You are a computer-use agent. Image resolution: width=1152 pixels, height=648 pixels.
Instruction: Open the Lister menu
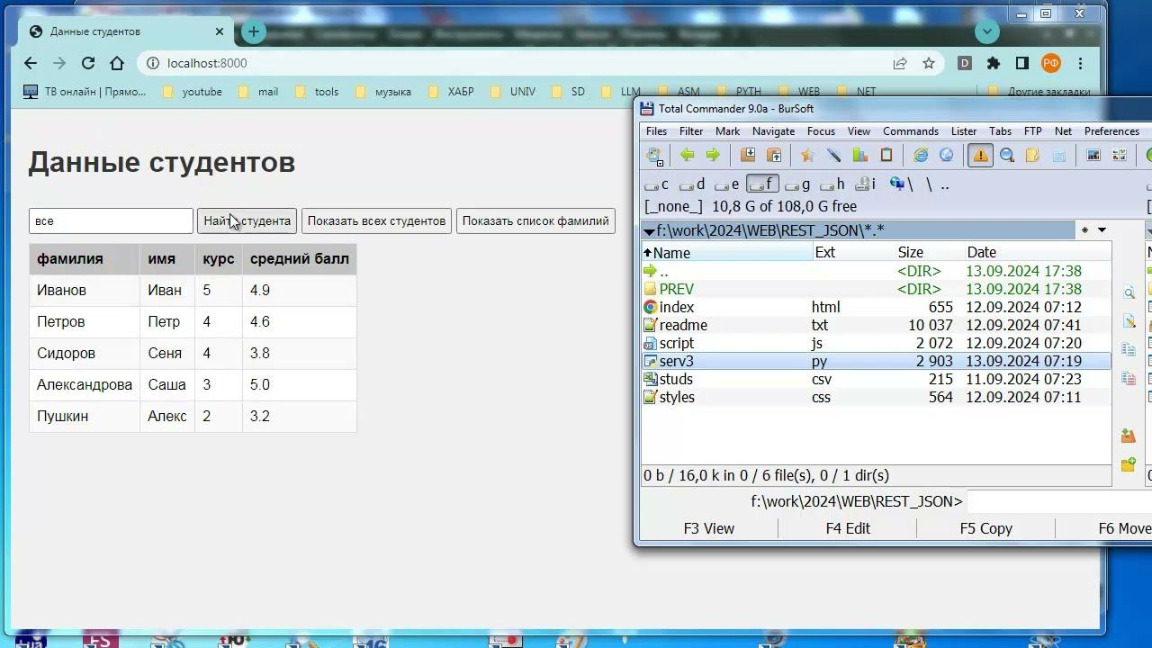point(963,131)
